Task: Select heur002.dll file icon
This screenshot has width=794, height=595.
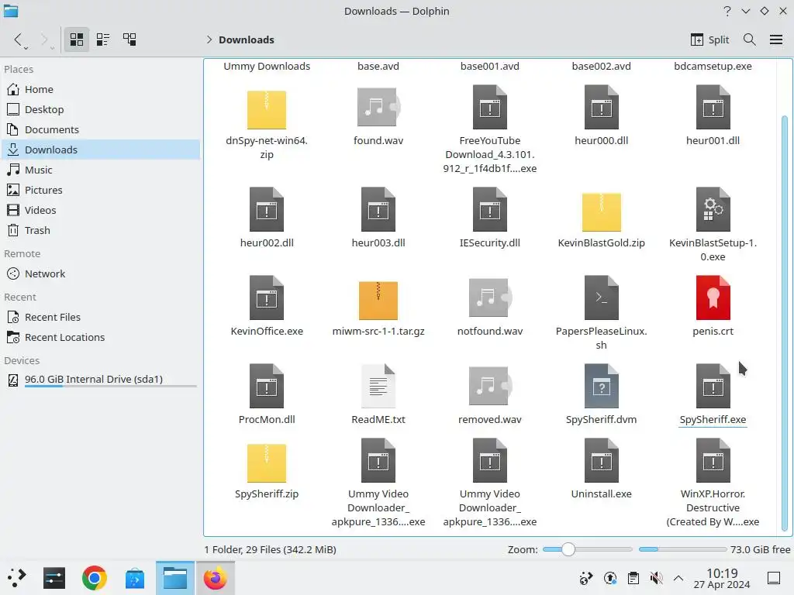Action: (267, 209)
